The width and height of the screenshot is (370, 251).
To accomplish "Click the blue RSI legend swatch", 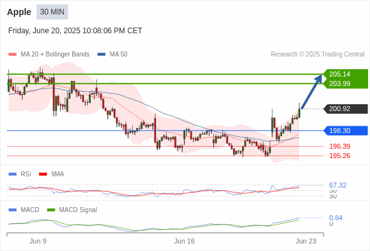I will [13, 174].
